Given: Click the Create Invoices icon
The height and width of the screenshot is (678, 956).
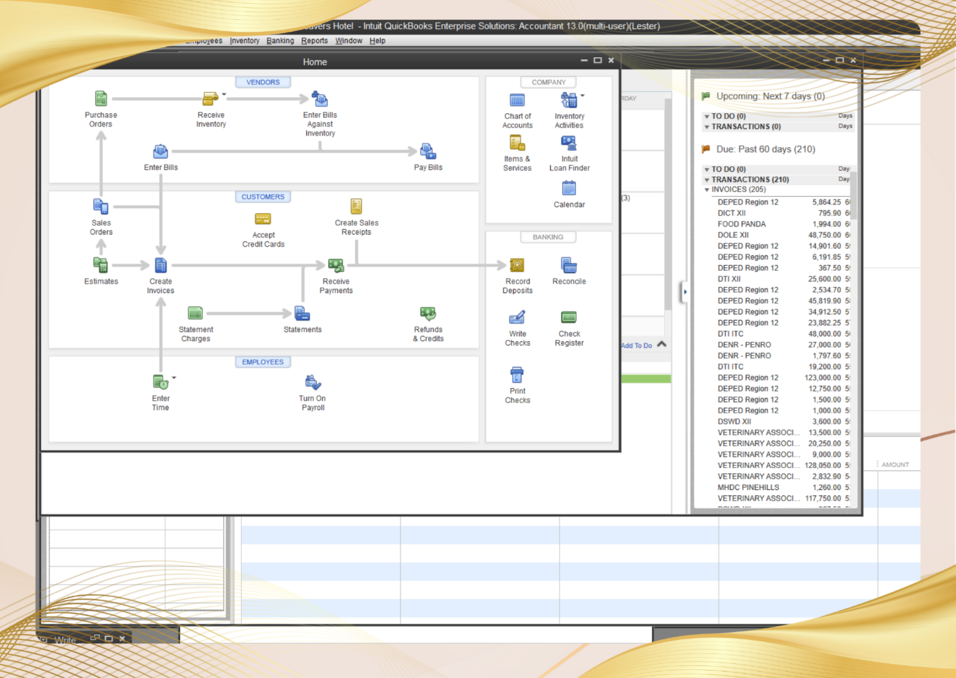Looking at the screenshot, I should point(160,266).
